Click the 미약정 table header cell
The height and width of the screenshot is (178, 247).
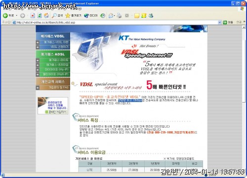(x=176, y=164)
